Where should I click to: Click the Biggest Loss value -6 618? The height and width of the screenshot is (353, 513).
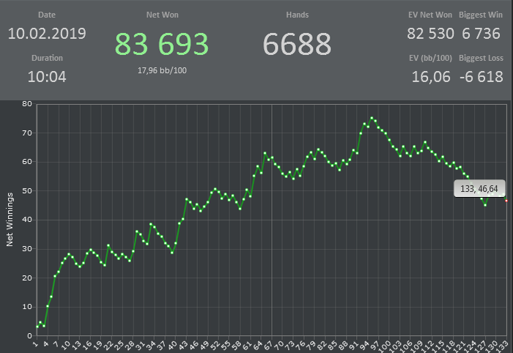coord(481,77)
